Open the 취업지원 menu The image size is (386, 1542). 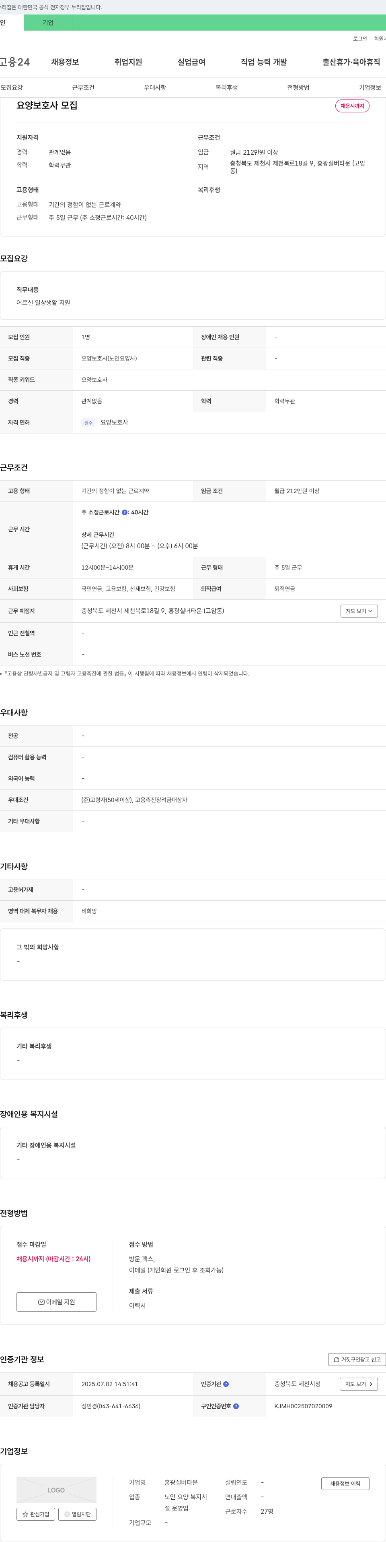(x=129, y=62)
